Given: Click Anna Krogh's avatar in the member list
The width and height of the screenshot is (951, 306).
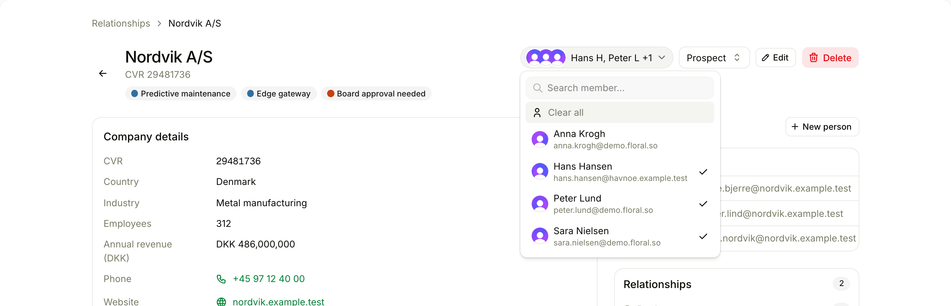Looking at the screenshot, I should tap(540, 139).
